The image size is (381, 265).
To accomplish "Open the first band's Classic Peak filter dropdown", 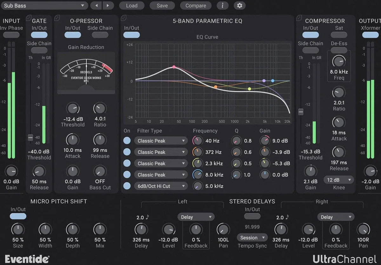I will click(161, 141).
